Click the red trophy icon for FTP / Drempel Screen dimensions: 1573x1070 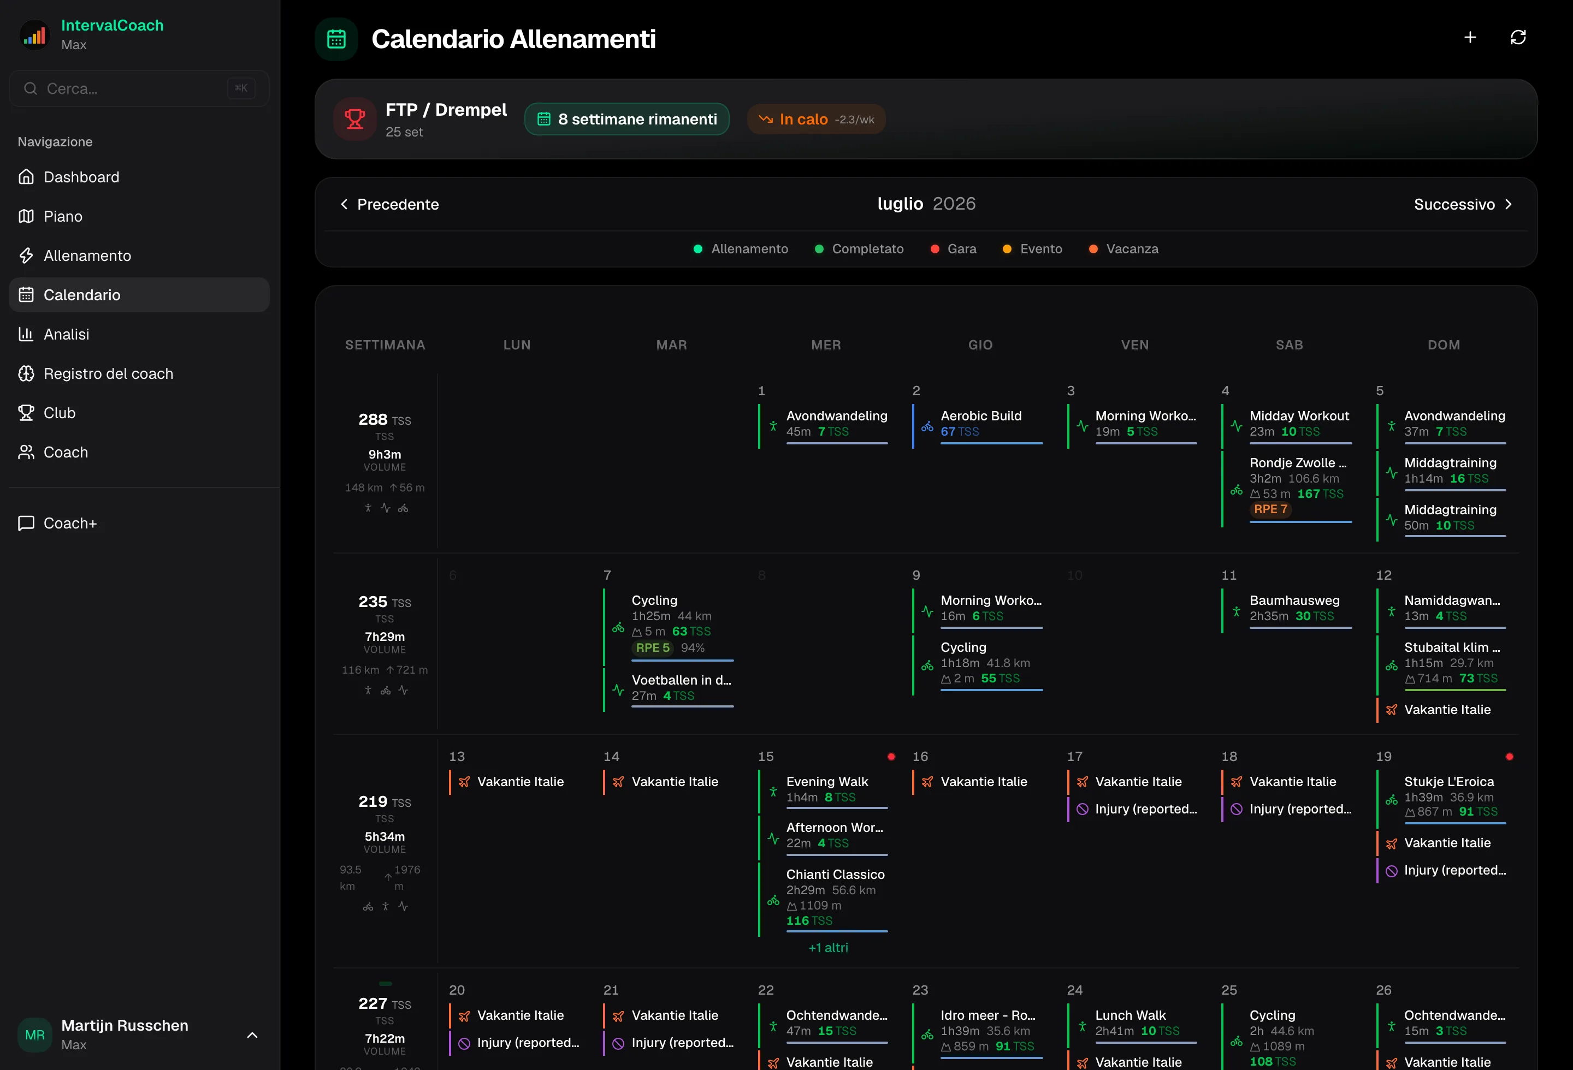pyautogui.click(x=354, y=119)
